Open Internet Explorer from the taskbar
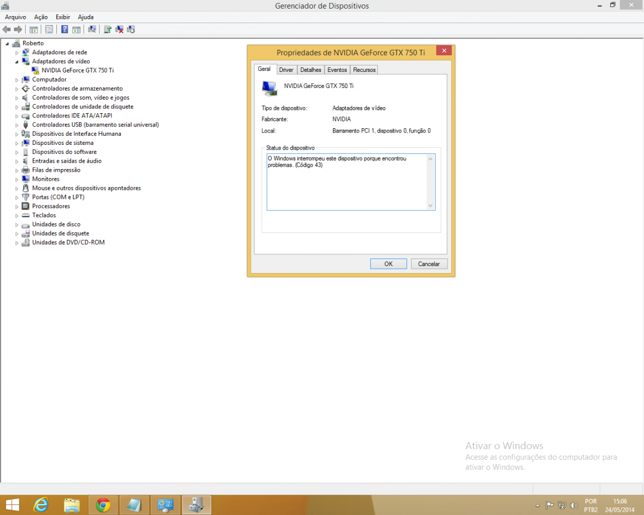This screenshot has height=515, width=644. pyautogui.click(x=41, y=505)
